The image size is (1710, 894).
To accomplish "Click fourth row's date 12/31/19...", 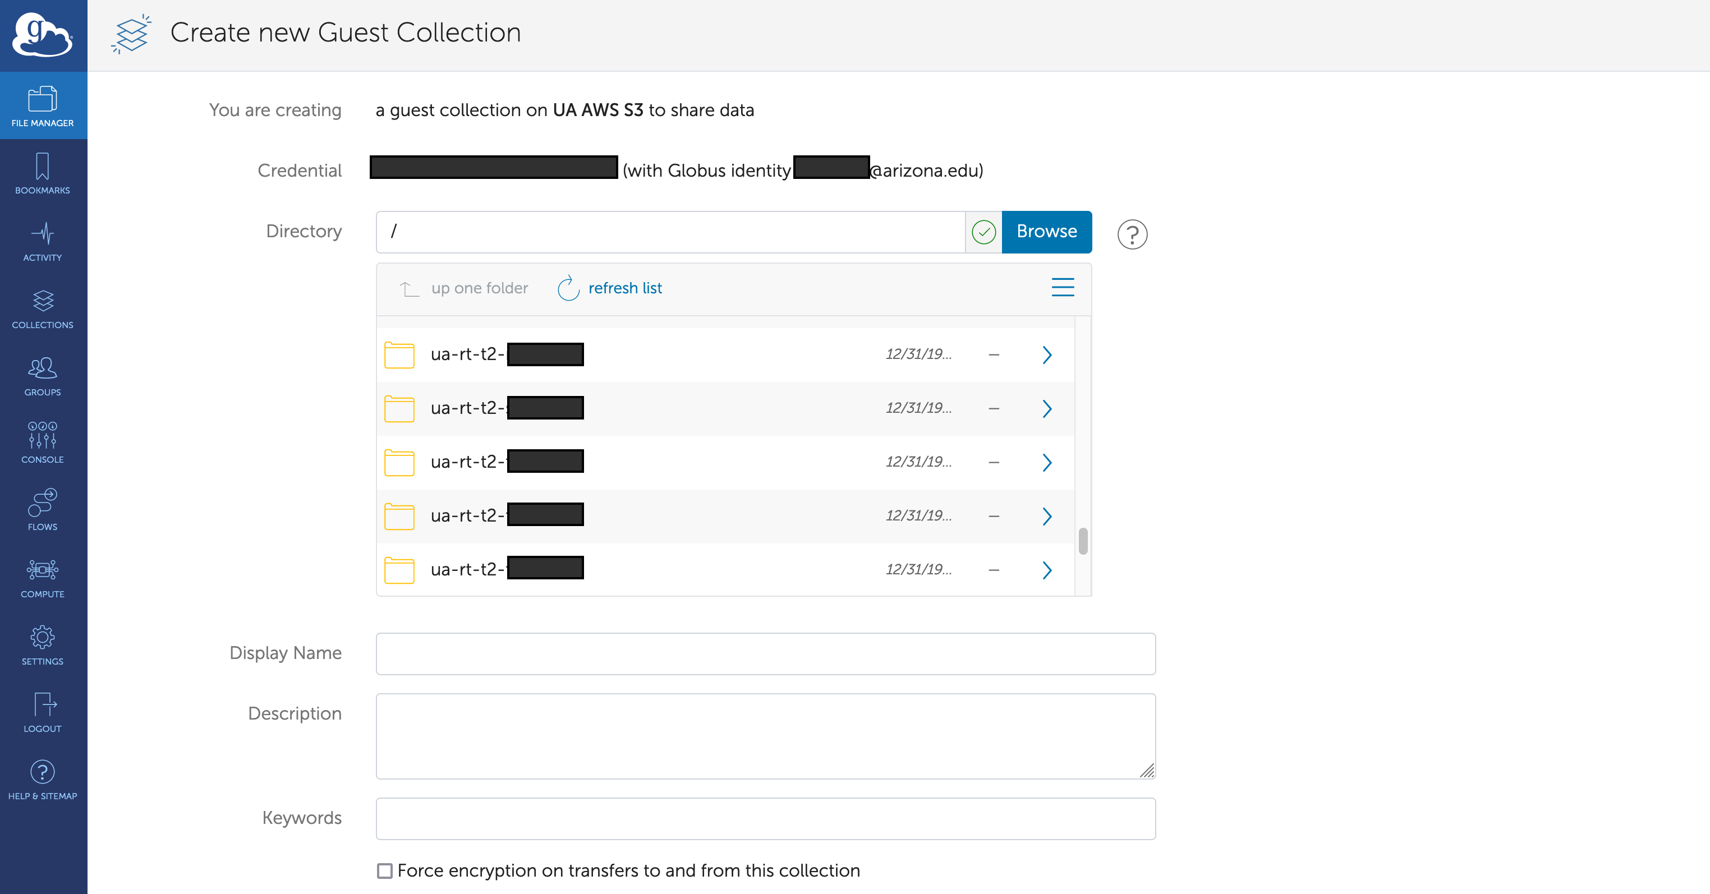I will point(918,515).
